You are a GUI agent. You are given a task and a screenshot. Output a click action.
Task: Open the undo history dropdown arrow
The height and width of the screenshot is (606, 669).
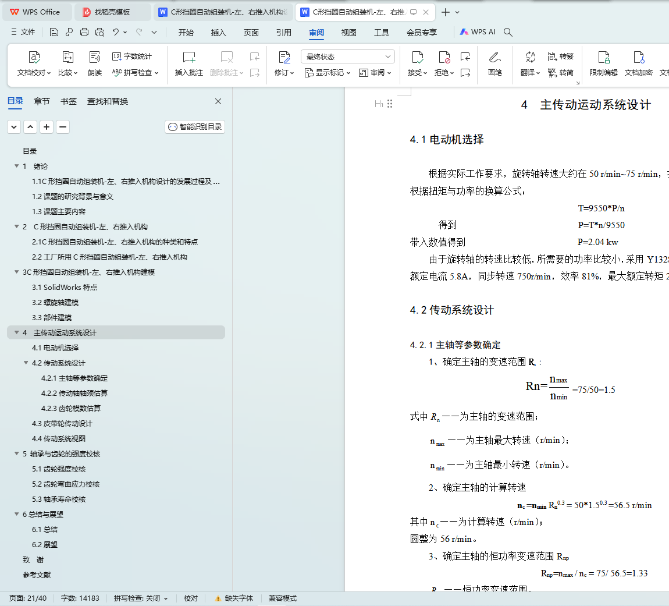pyautogui.click(x=125, y=32)
